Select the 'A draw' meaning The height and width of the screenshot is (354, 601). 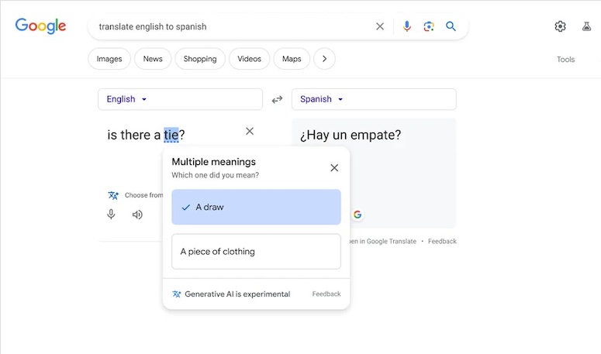256,207
